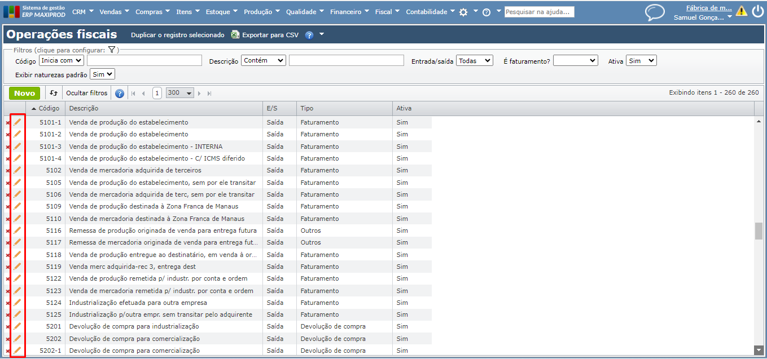Open Exibir naturezas padrão dropdown
The image size is (767, 359).
(102, 74)
